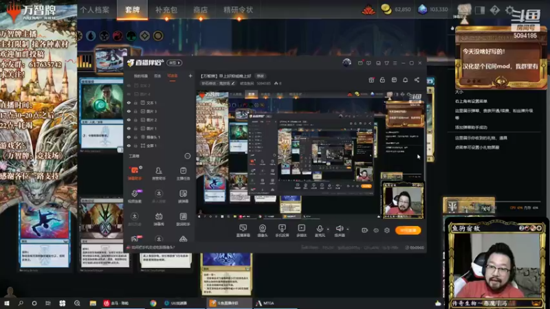Hide the 图片 2 layer via eye icon

pos(129,119)
